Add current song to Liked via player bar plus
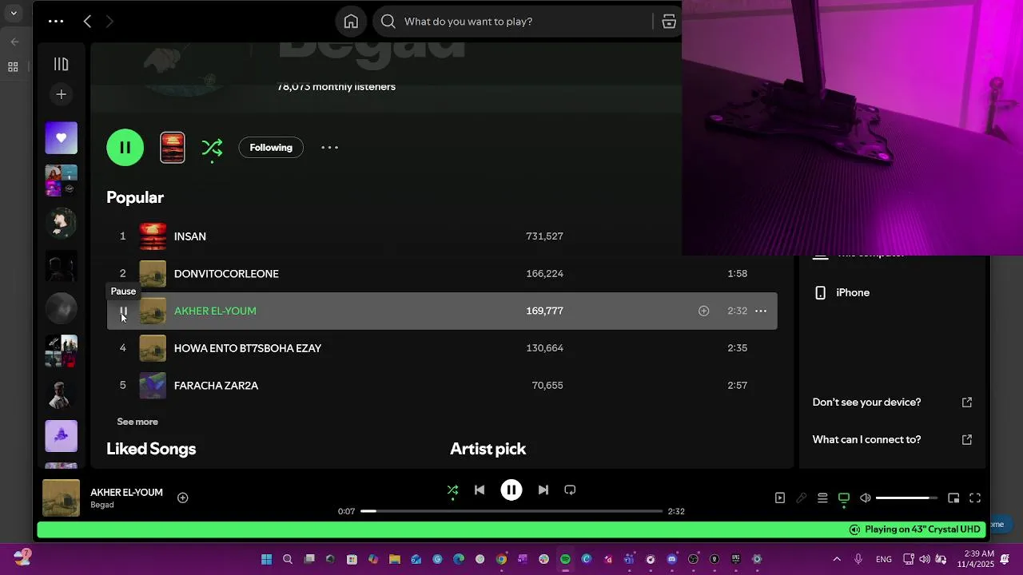The height and width of the screenshot is (575, 1023). coord(182,498)
